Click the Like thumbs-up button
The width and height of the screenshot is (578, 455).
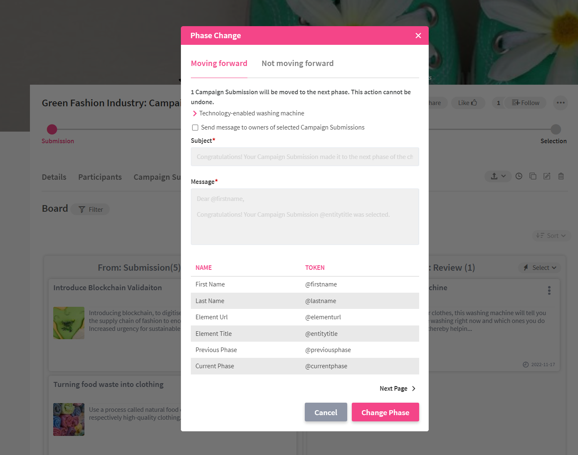(x=468, y=103)
